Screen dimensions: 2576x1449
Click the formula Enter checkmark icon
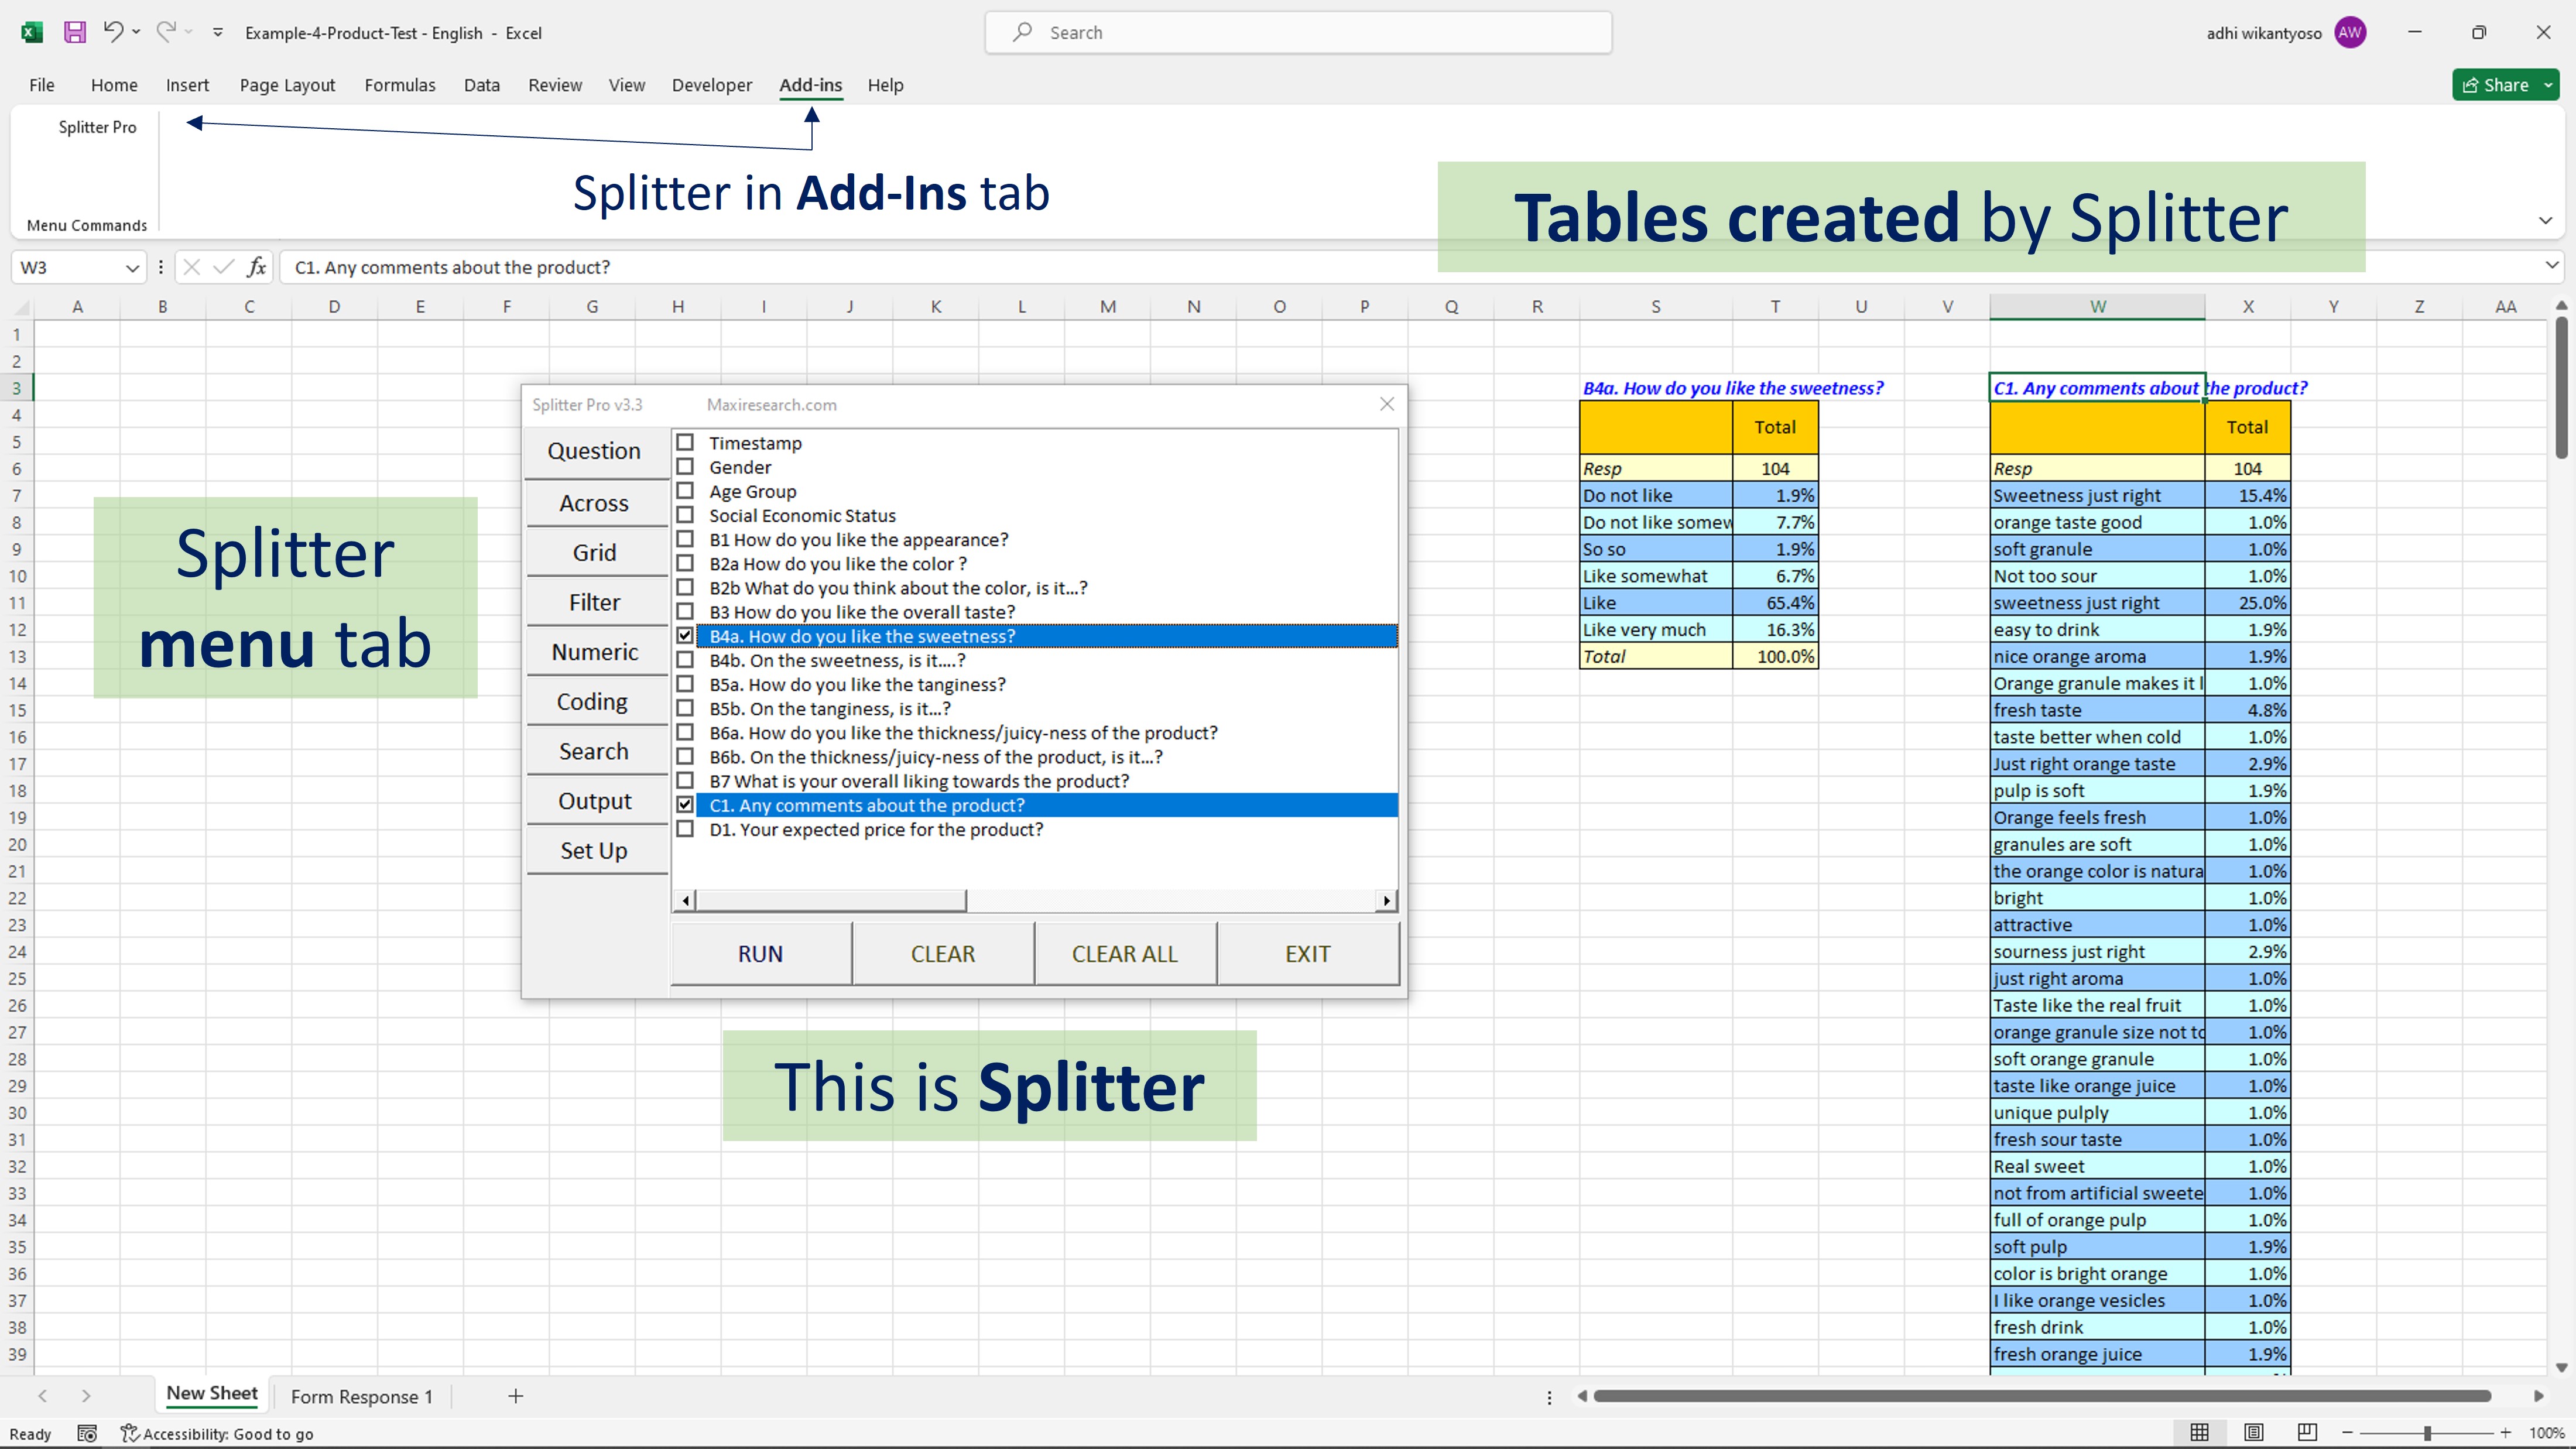[x=224, y=267]
